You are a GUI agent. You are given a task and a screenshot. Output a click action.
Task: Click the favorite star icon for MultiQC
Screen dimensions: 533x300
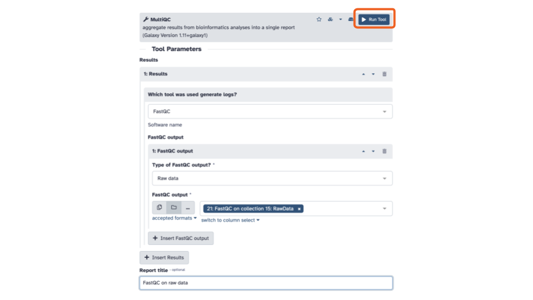click(319, 19)
